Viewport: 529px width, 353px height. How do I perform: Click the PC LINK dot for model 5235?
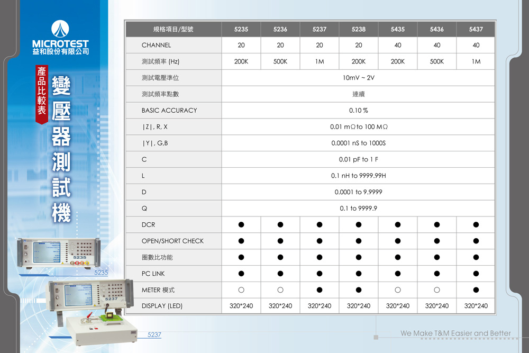(241, 274)
